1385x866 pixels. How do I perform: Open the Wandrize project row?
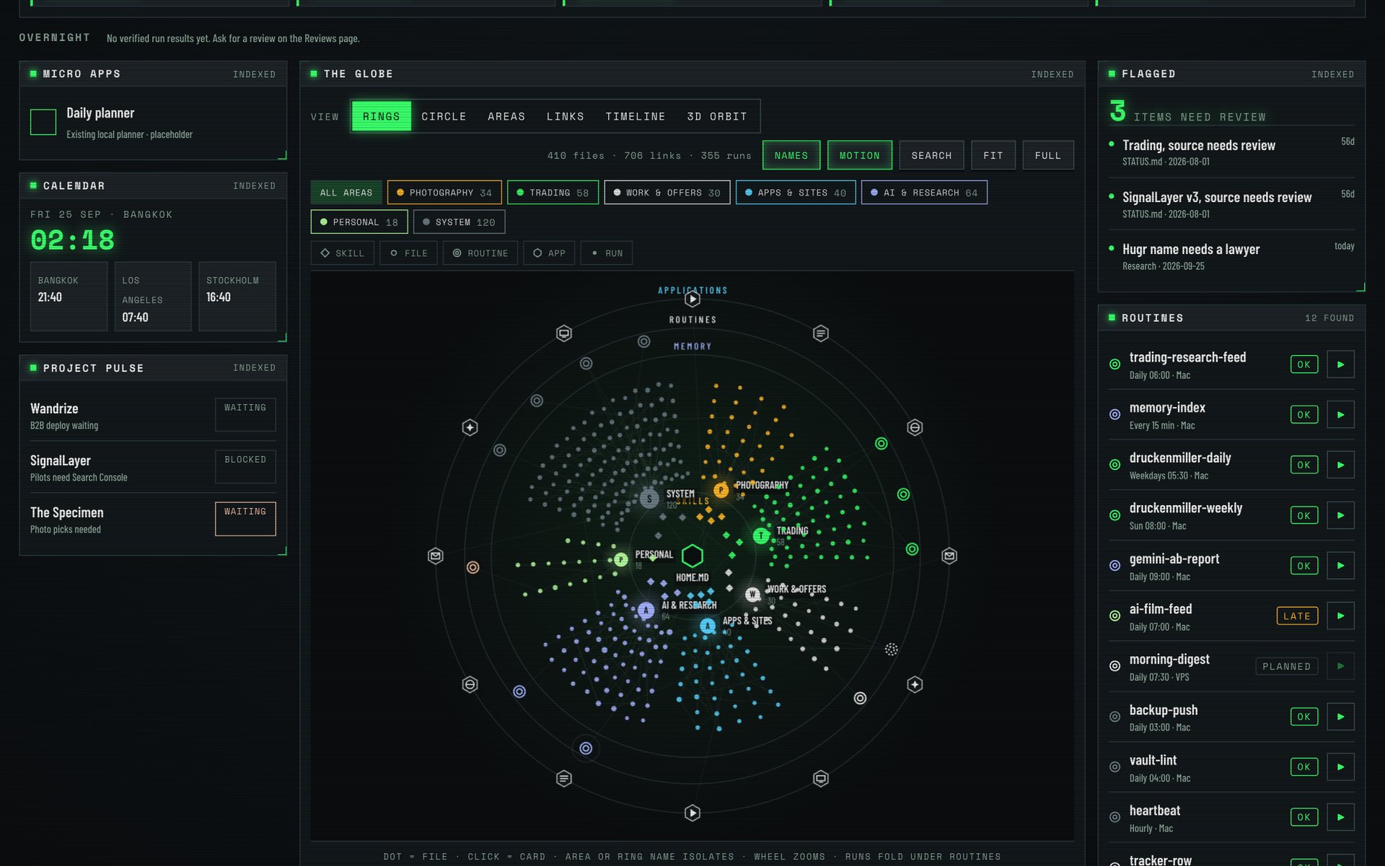point(153,416)
